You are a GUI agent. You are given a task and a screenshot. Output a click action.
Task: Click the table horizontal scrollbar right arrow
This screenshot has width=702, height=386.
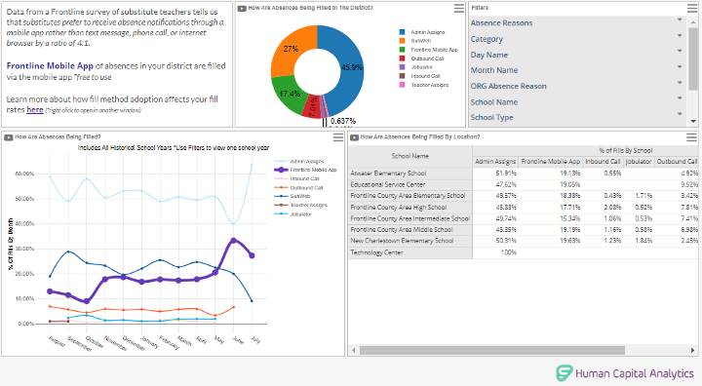(692, 350)
